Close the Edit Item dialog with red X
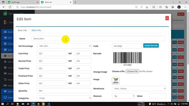189x106 pixels. coord(167,18)
